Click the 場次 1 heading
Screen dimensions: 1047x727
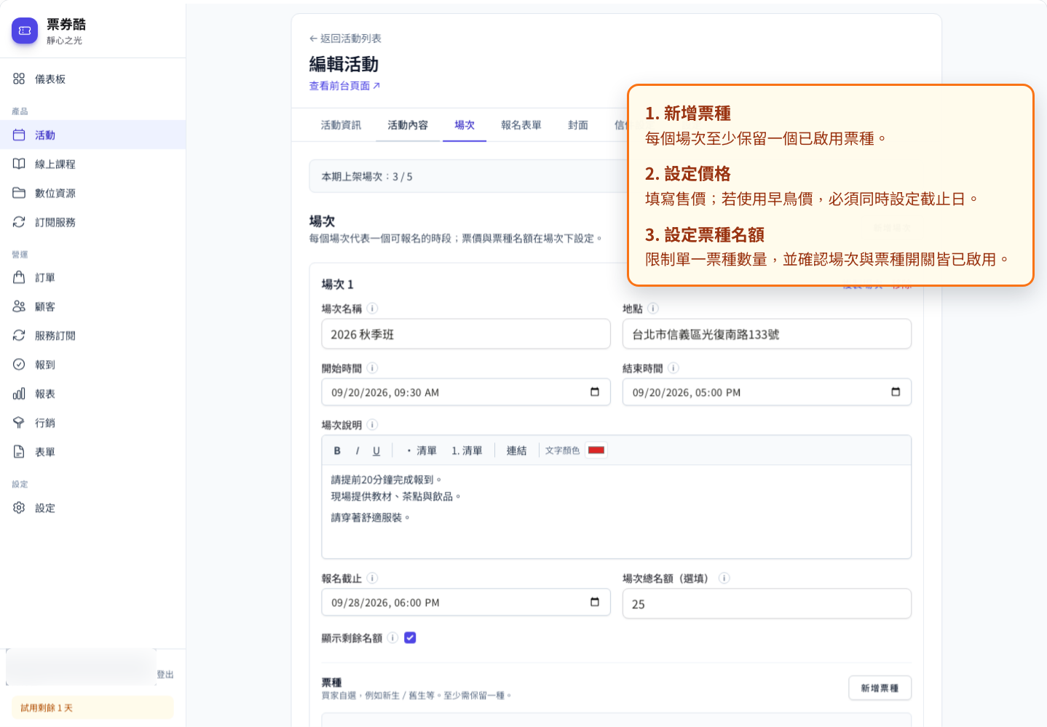[x=338, y=285]
